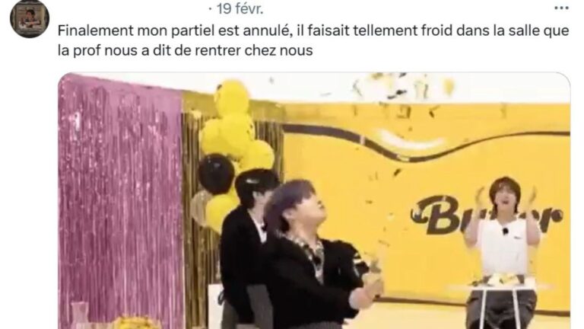
Task: Click the second tweet line 'la prof nous a dit'
Action: coord(185,50)
